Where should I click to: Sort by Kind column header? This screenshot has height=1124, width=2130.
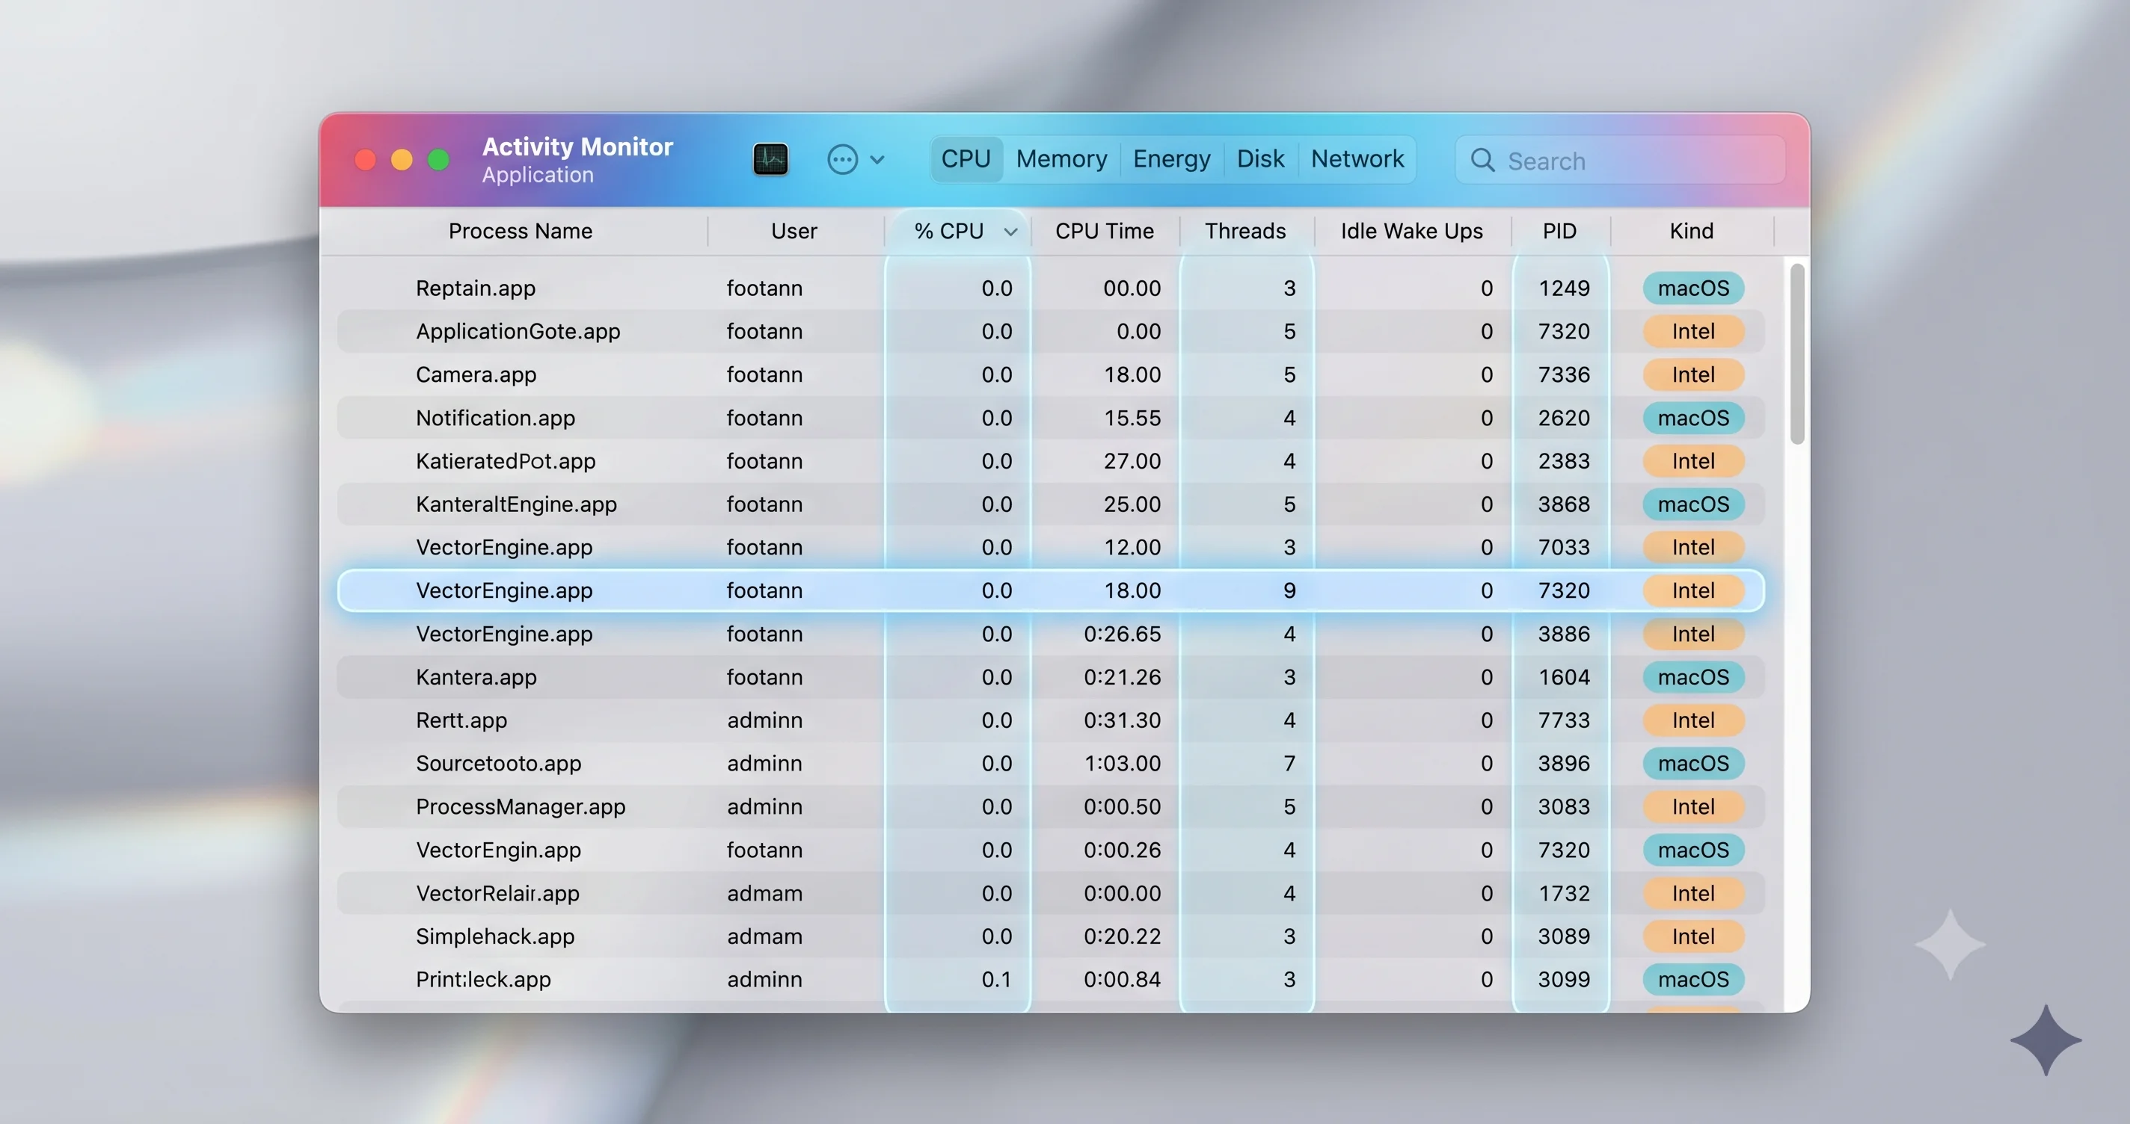pos(1691,232)
